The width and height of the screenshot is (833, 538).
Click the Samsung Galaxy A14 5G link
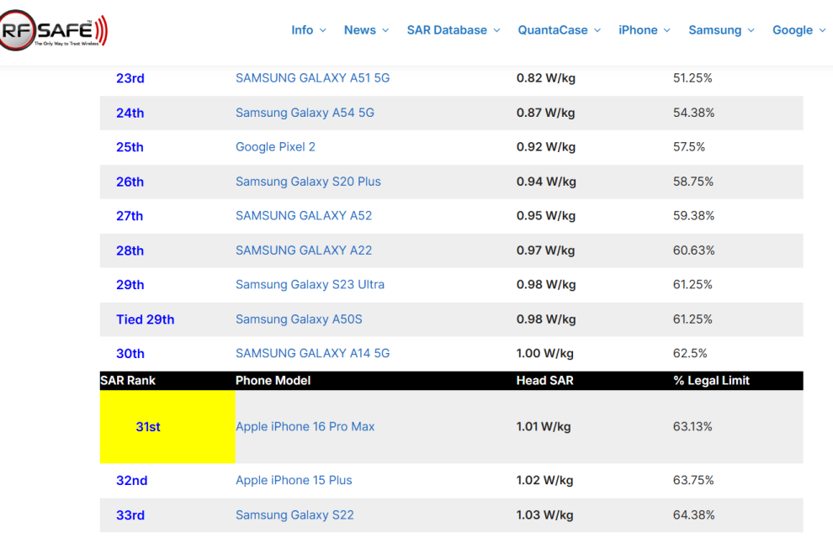coord(312,354)
